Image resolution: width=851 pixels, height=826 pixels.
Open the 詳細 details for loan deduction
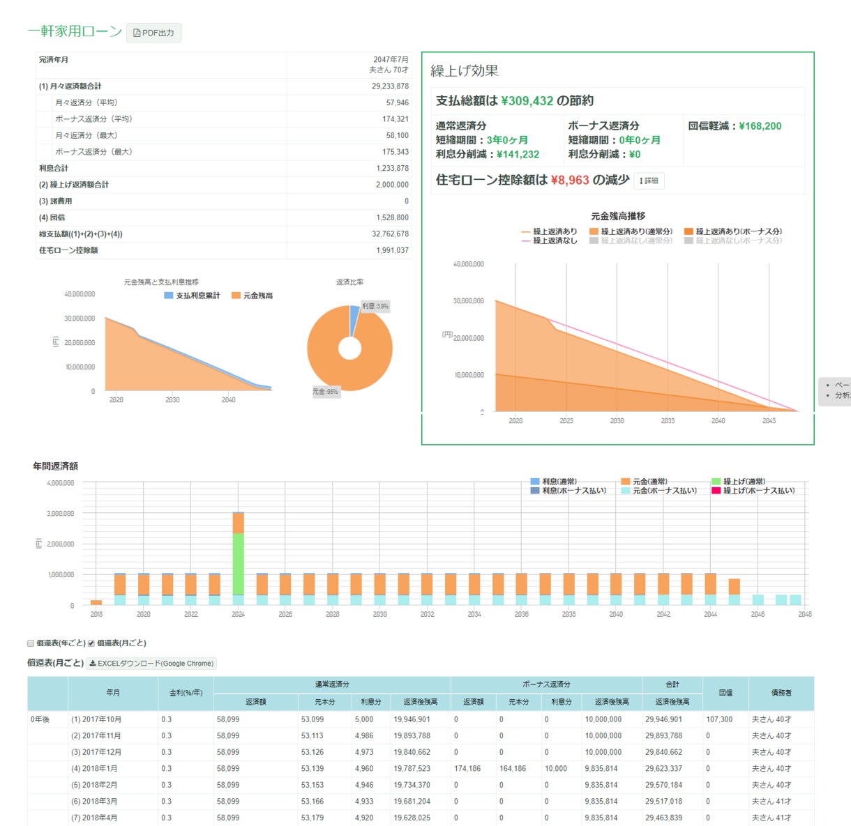(649, 181)
